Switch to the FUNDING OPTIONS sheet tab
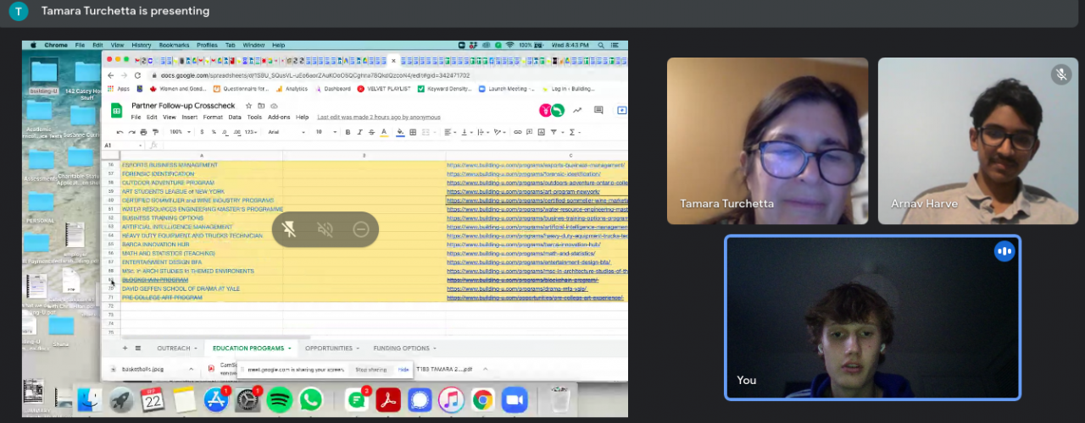Image resolution: width=1085 pixels, height=423 pixels. (402, 348)
